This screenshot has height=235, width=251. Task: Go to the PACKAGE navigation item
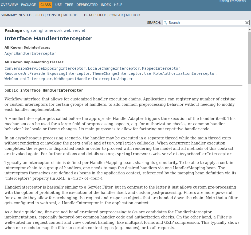click(x=28, y=5)
